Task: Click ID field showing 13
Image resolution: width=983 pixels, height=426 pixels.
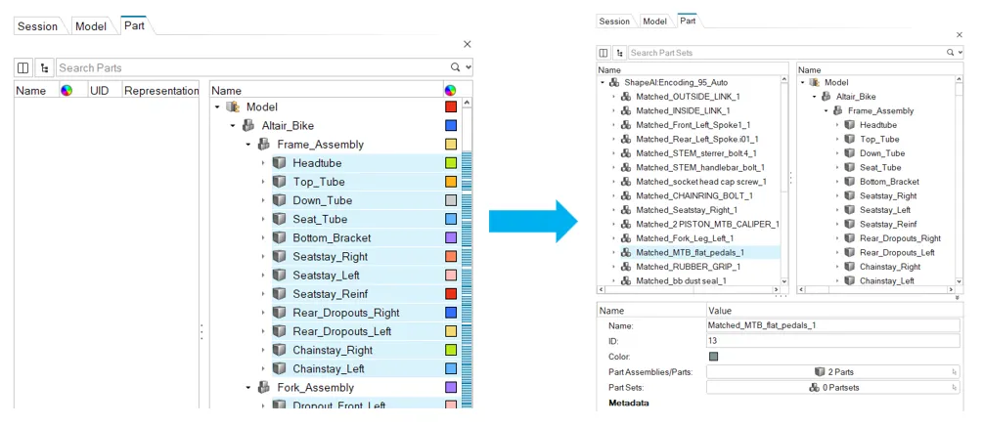Action: 832,341
